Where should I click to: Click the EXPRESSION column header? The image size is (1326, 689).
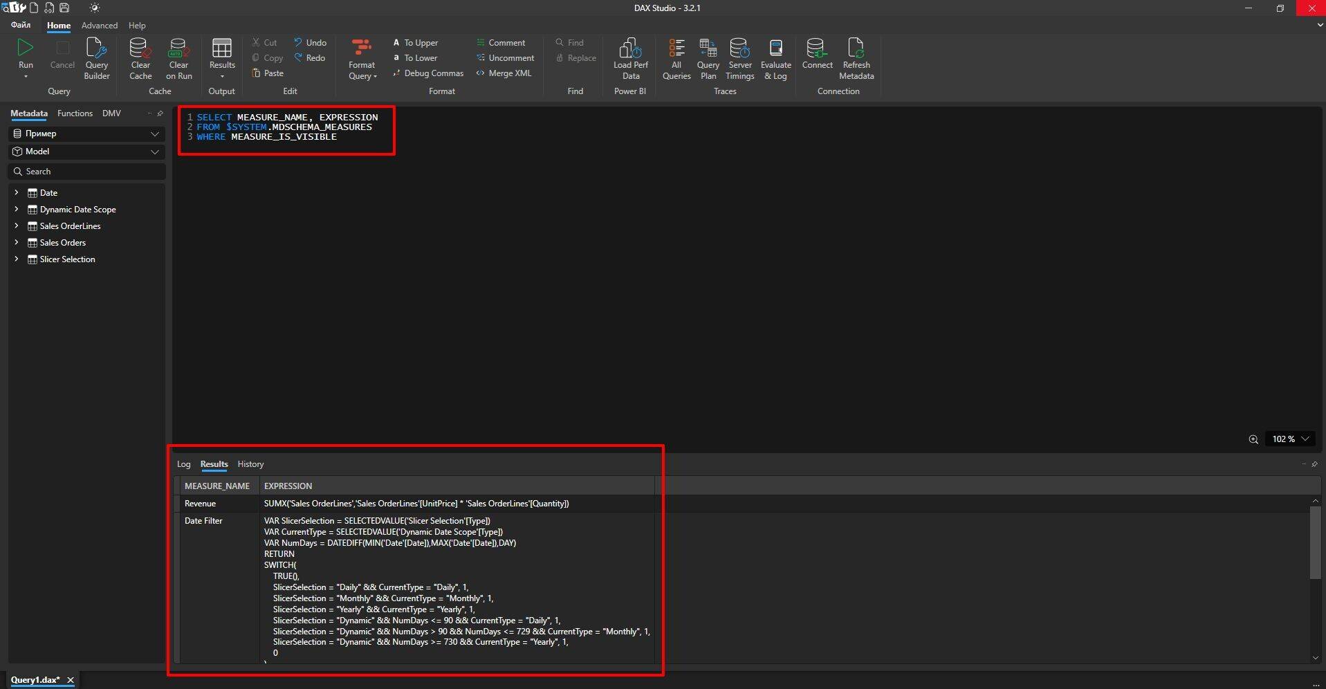pos(457,486)
